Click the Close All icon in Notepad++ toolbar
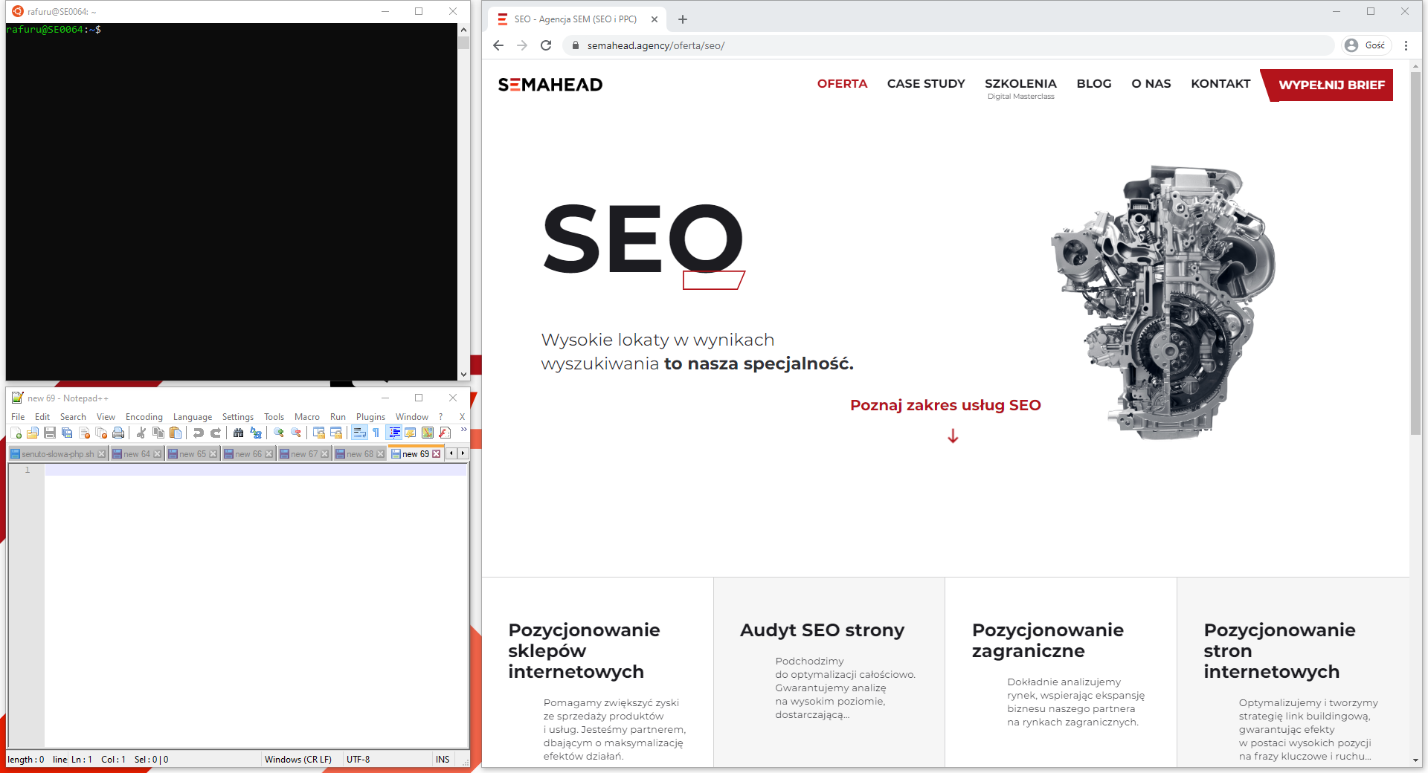This screenshot has height=773, width=1428. click(101, 433)
